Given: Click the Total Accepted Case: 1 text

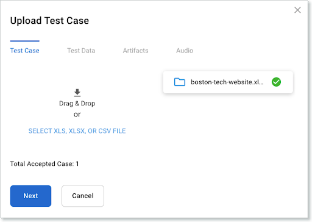Looking at the screenshot, I should (44, 163).
